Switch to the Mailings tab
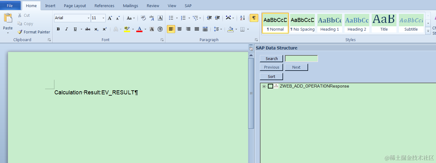The height and width of the screenshot is (163, 436). coord(131,6)
